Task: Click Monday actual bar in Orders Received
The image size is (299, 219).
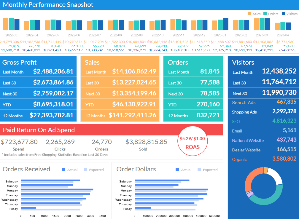Action: tap(57, 189)
